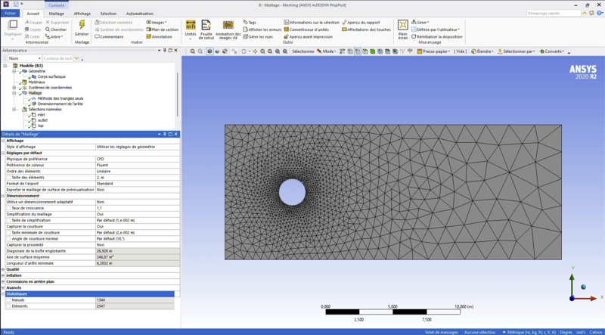This screenshot has width=605, height=335.
Task: Open the Étendre dropdown
Action: pos(482,51)
